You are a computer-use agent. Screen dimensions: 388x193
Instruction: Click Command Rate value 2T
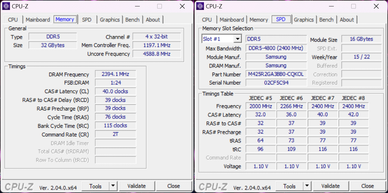(115, 134)
